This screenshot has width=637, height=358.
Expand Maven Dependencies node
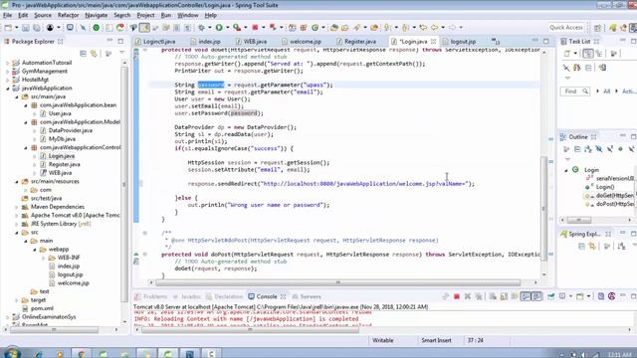pyautogui.click(x=17, y=207)
